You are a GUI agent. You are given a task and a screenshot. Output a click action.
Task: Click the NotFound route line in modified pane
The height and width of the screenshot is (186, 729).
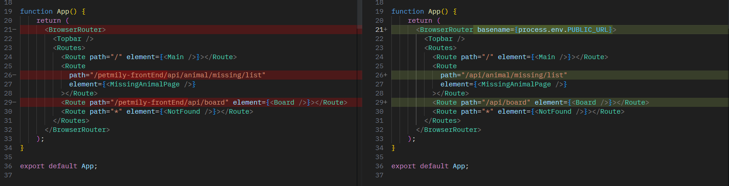click(x=528, y=111)
